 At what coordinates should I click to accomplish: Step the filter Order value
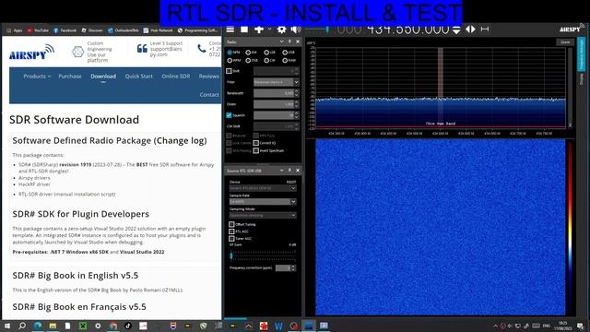(297, 104)
